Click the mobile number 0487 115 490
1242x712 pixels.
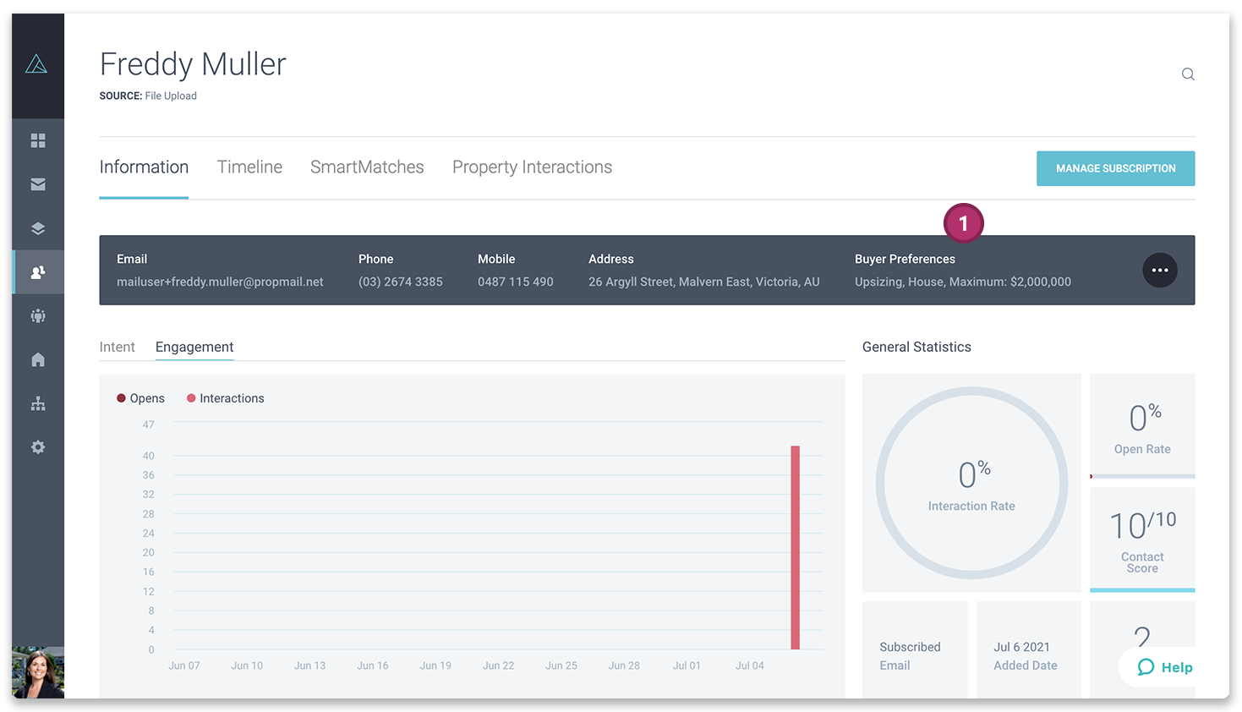(x=516, y=282)
